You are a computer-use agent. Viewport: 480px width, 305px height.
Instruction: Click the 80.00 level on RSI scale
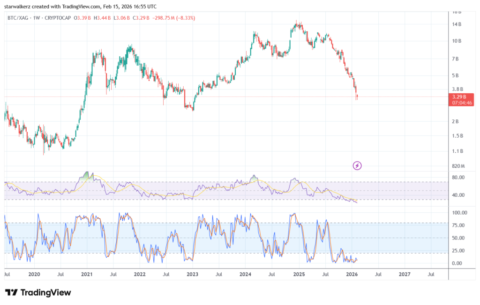458,178
